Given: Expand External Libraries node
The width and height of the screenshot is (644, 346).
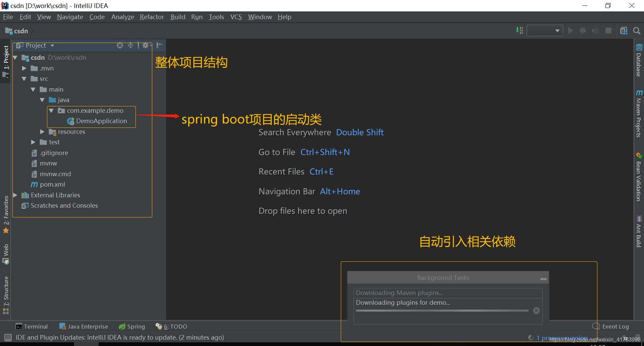Looking at the screenshot, I should point(15,195).
